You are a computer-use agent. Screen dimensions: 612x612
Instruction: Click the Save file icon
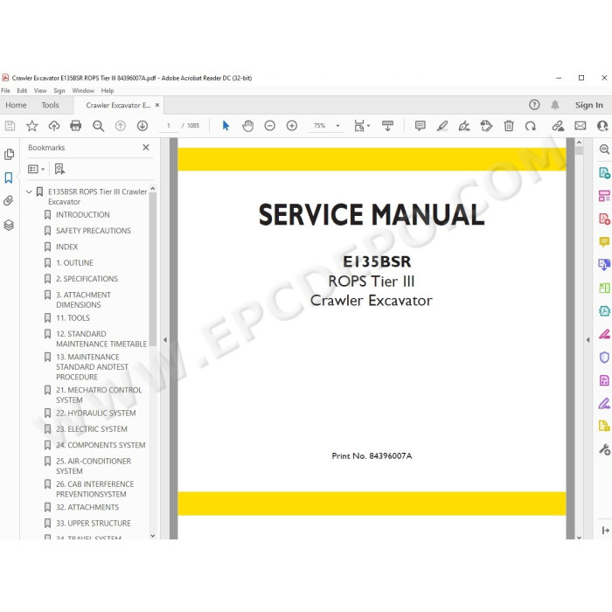10,126
